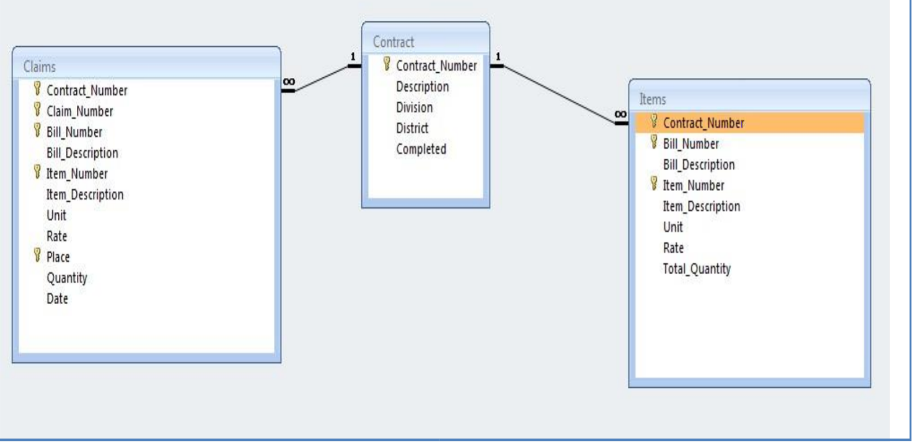The width and height of the screenshot is (915, 445).
Task: Select Bill_Number field in Claims table
Action: click(x=75, y=132)
